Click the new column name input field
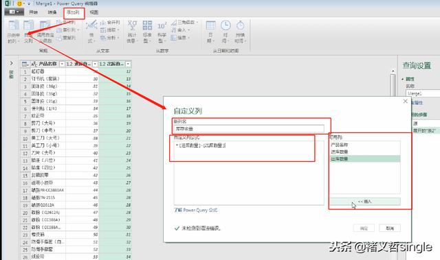Image resolution: width=440 pixels, height=260 pixels. [x=249, y=129]
